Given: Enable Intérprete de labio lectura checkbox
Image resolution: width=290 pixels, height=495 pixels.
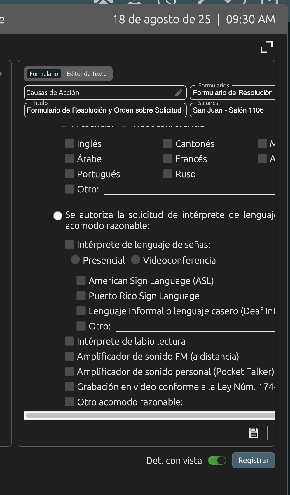Looking at the screenshot, I should (69, 341).
